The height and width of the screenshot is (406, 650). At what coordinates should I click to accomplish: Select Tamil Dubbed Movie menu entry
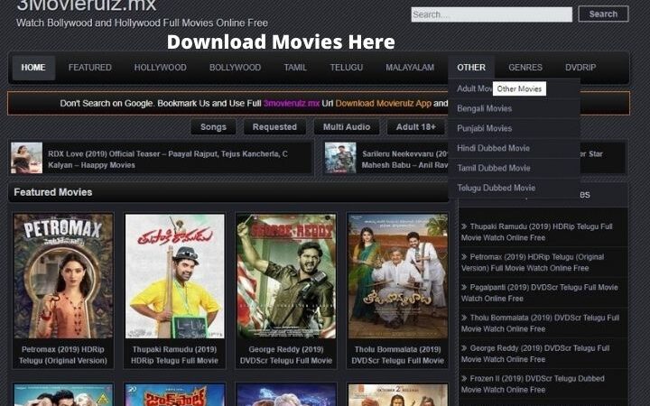[514, 168]
